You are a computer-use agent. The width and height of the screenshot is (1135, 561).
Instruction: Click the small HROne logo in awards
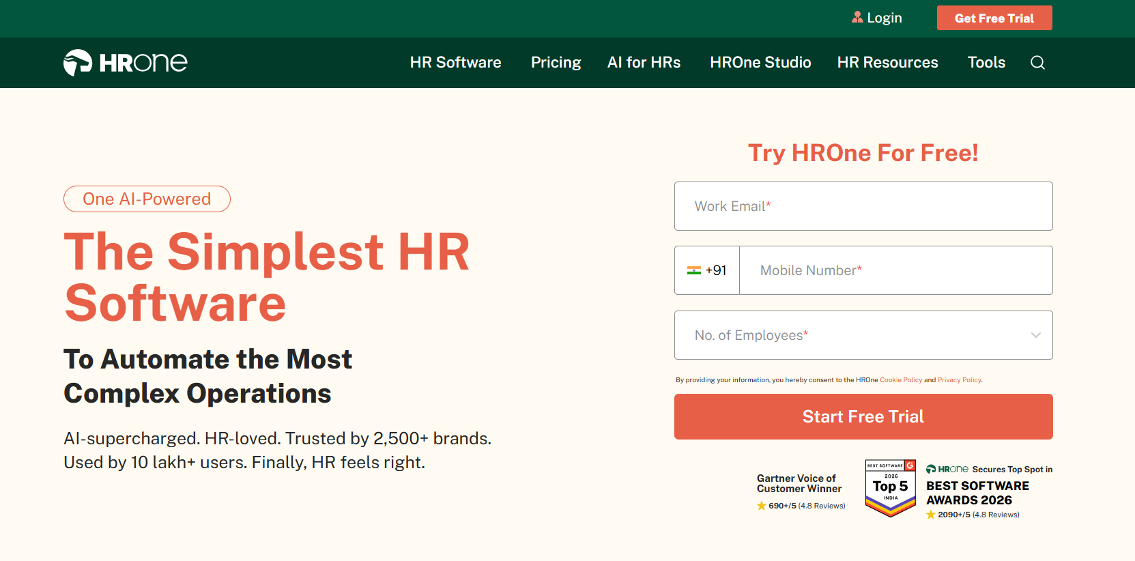(x=947, y=469)
